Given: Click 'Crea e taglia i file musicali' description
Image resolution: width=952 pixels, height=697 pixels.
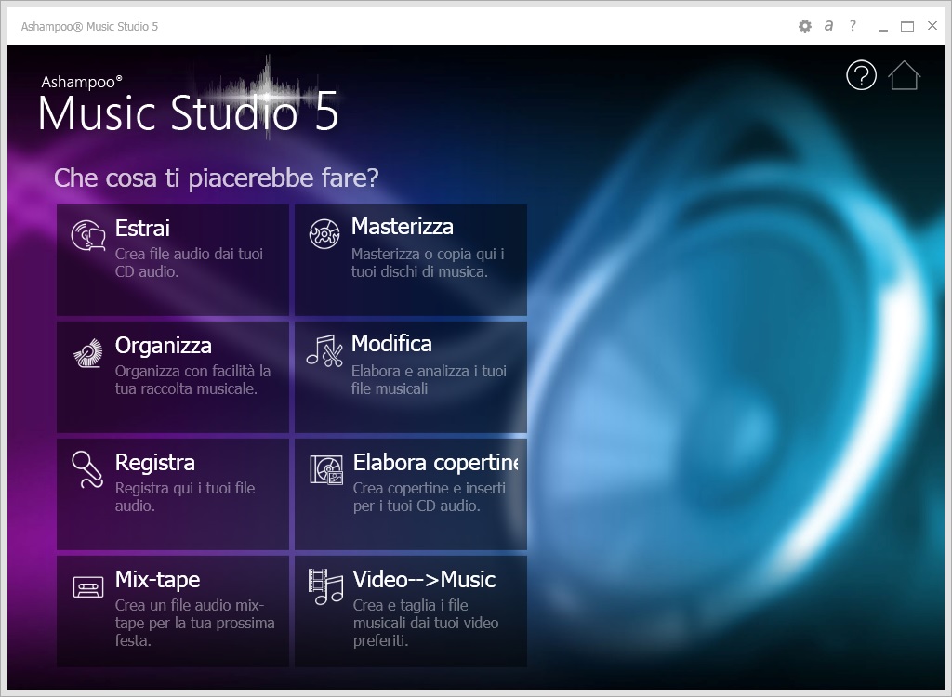Looking at the screenshot, I should pos(426,623).
